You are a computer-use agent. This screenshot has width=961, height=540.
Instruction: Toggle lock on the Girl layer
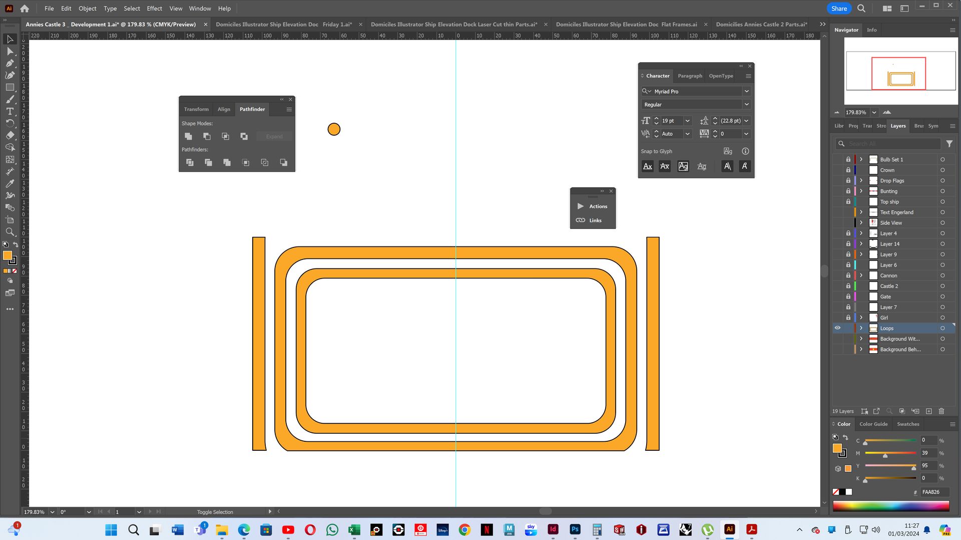(848, 318)
